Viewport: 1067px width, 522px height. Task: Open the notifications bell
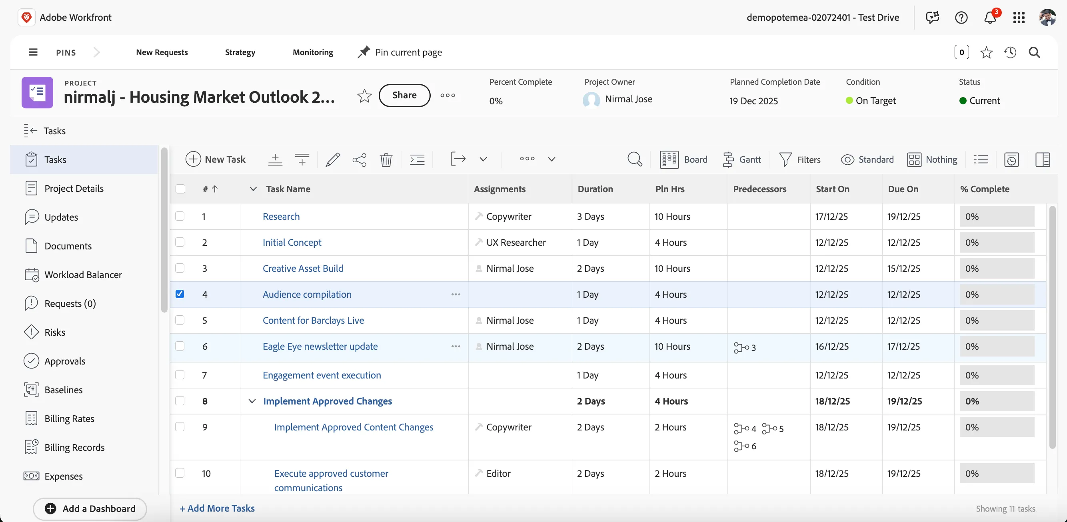point(990,17)
